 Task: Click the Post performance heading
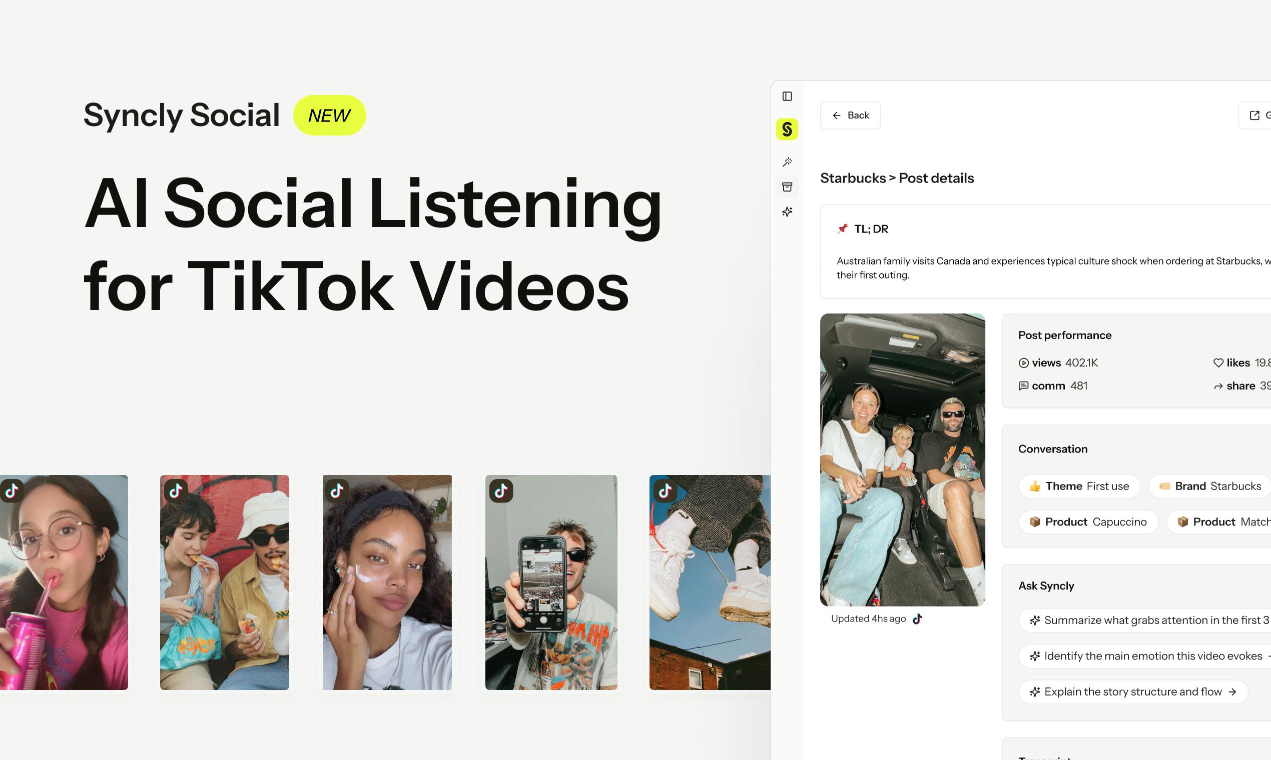[1065, 335]
